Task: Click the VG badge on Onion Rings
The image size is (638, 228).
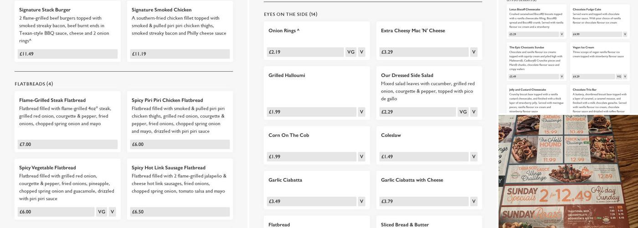Action: 350,52
